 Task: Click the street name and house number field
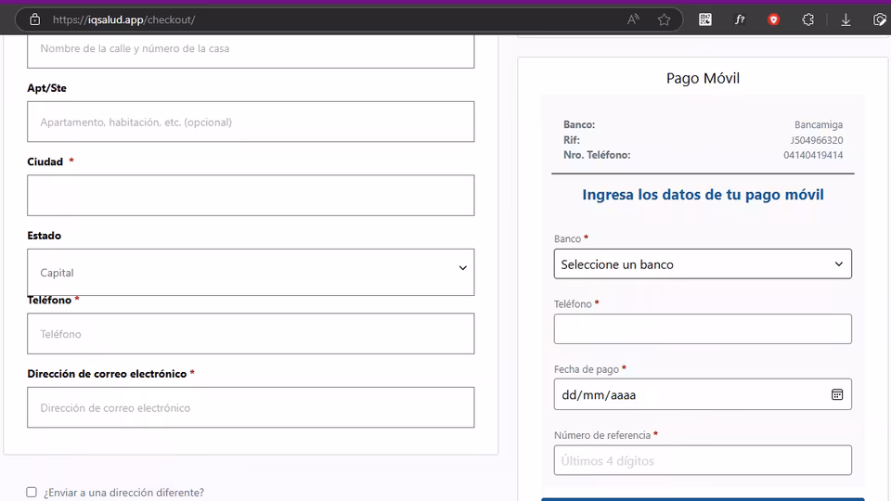pos(251,50)
